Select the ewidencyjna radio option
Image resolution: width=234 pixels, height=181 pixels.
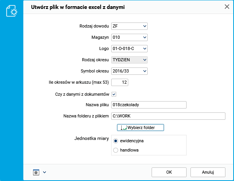point(115,141)
